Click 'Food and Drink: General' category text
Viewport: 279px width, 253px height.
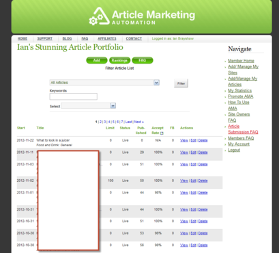pyautogui.click(x=55, y=145)
